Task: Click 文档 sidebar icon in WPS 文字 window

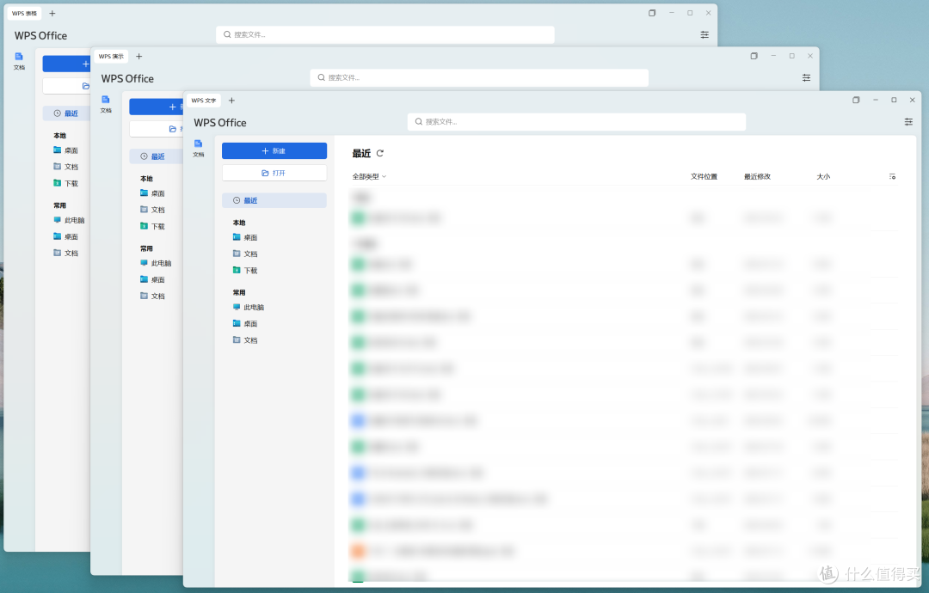Action: click(199, 148)
